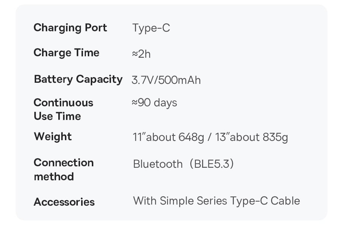Click the word "Continuous" in the label

pyautogui.click(x=63, y=103)
